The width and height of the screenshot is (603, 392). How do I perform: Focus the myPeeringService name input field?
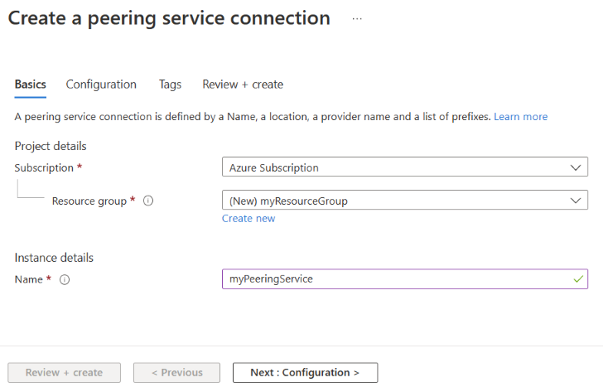pos(396,279)
